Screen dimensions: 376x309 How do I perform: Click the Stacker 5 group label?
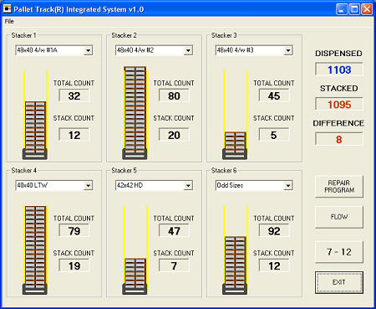click(124, 170)
